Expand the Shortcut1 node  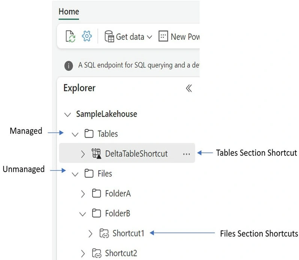pyautogui.click(x=90, y=234)
